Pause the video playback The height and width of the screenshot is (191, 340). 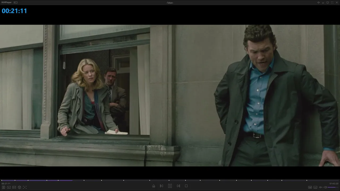170,186
